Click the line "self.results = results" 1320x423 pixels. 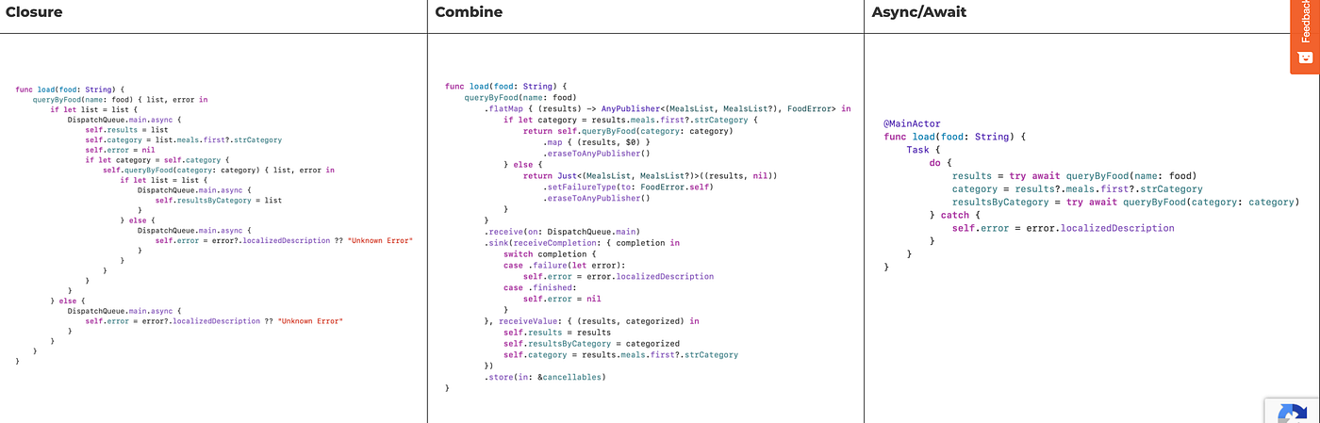[x=556, y=332]
